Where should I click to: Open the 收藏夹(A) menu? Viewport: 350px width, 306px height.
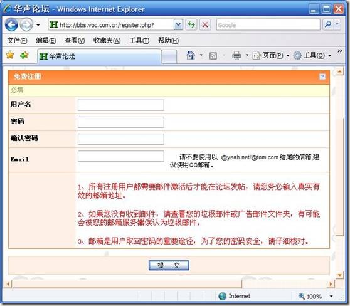(107, 41)
